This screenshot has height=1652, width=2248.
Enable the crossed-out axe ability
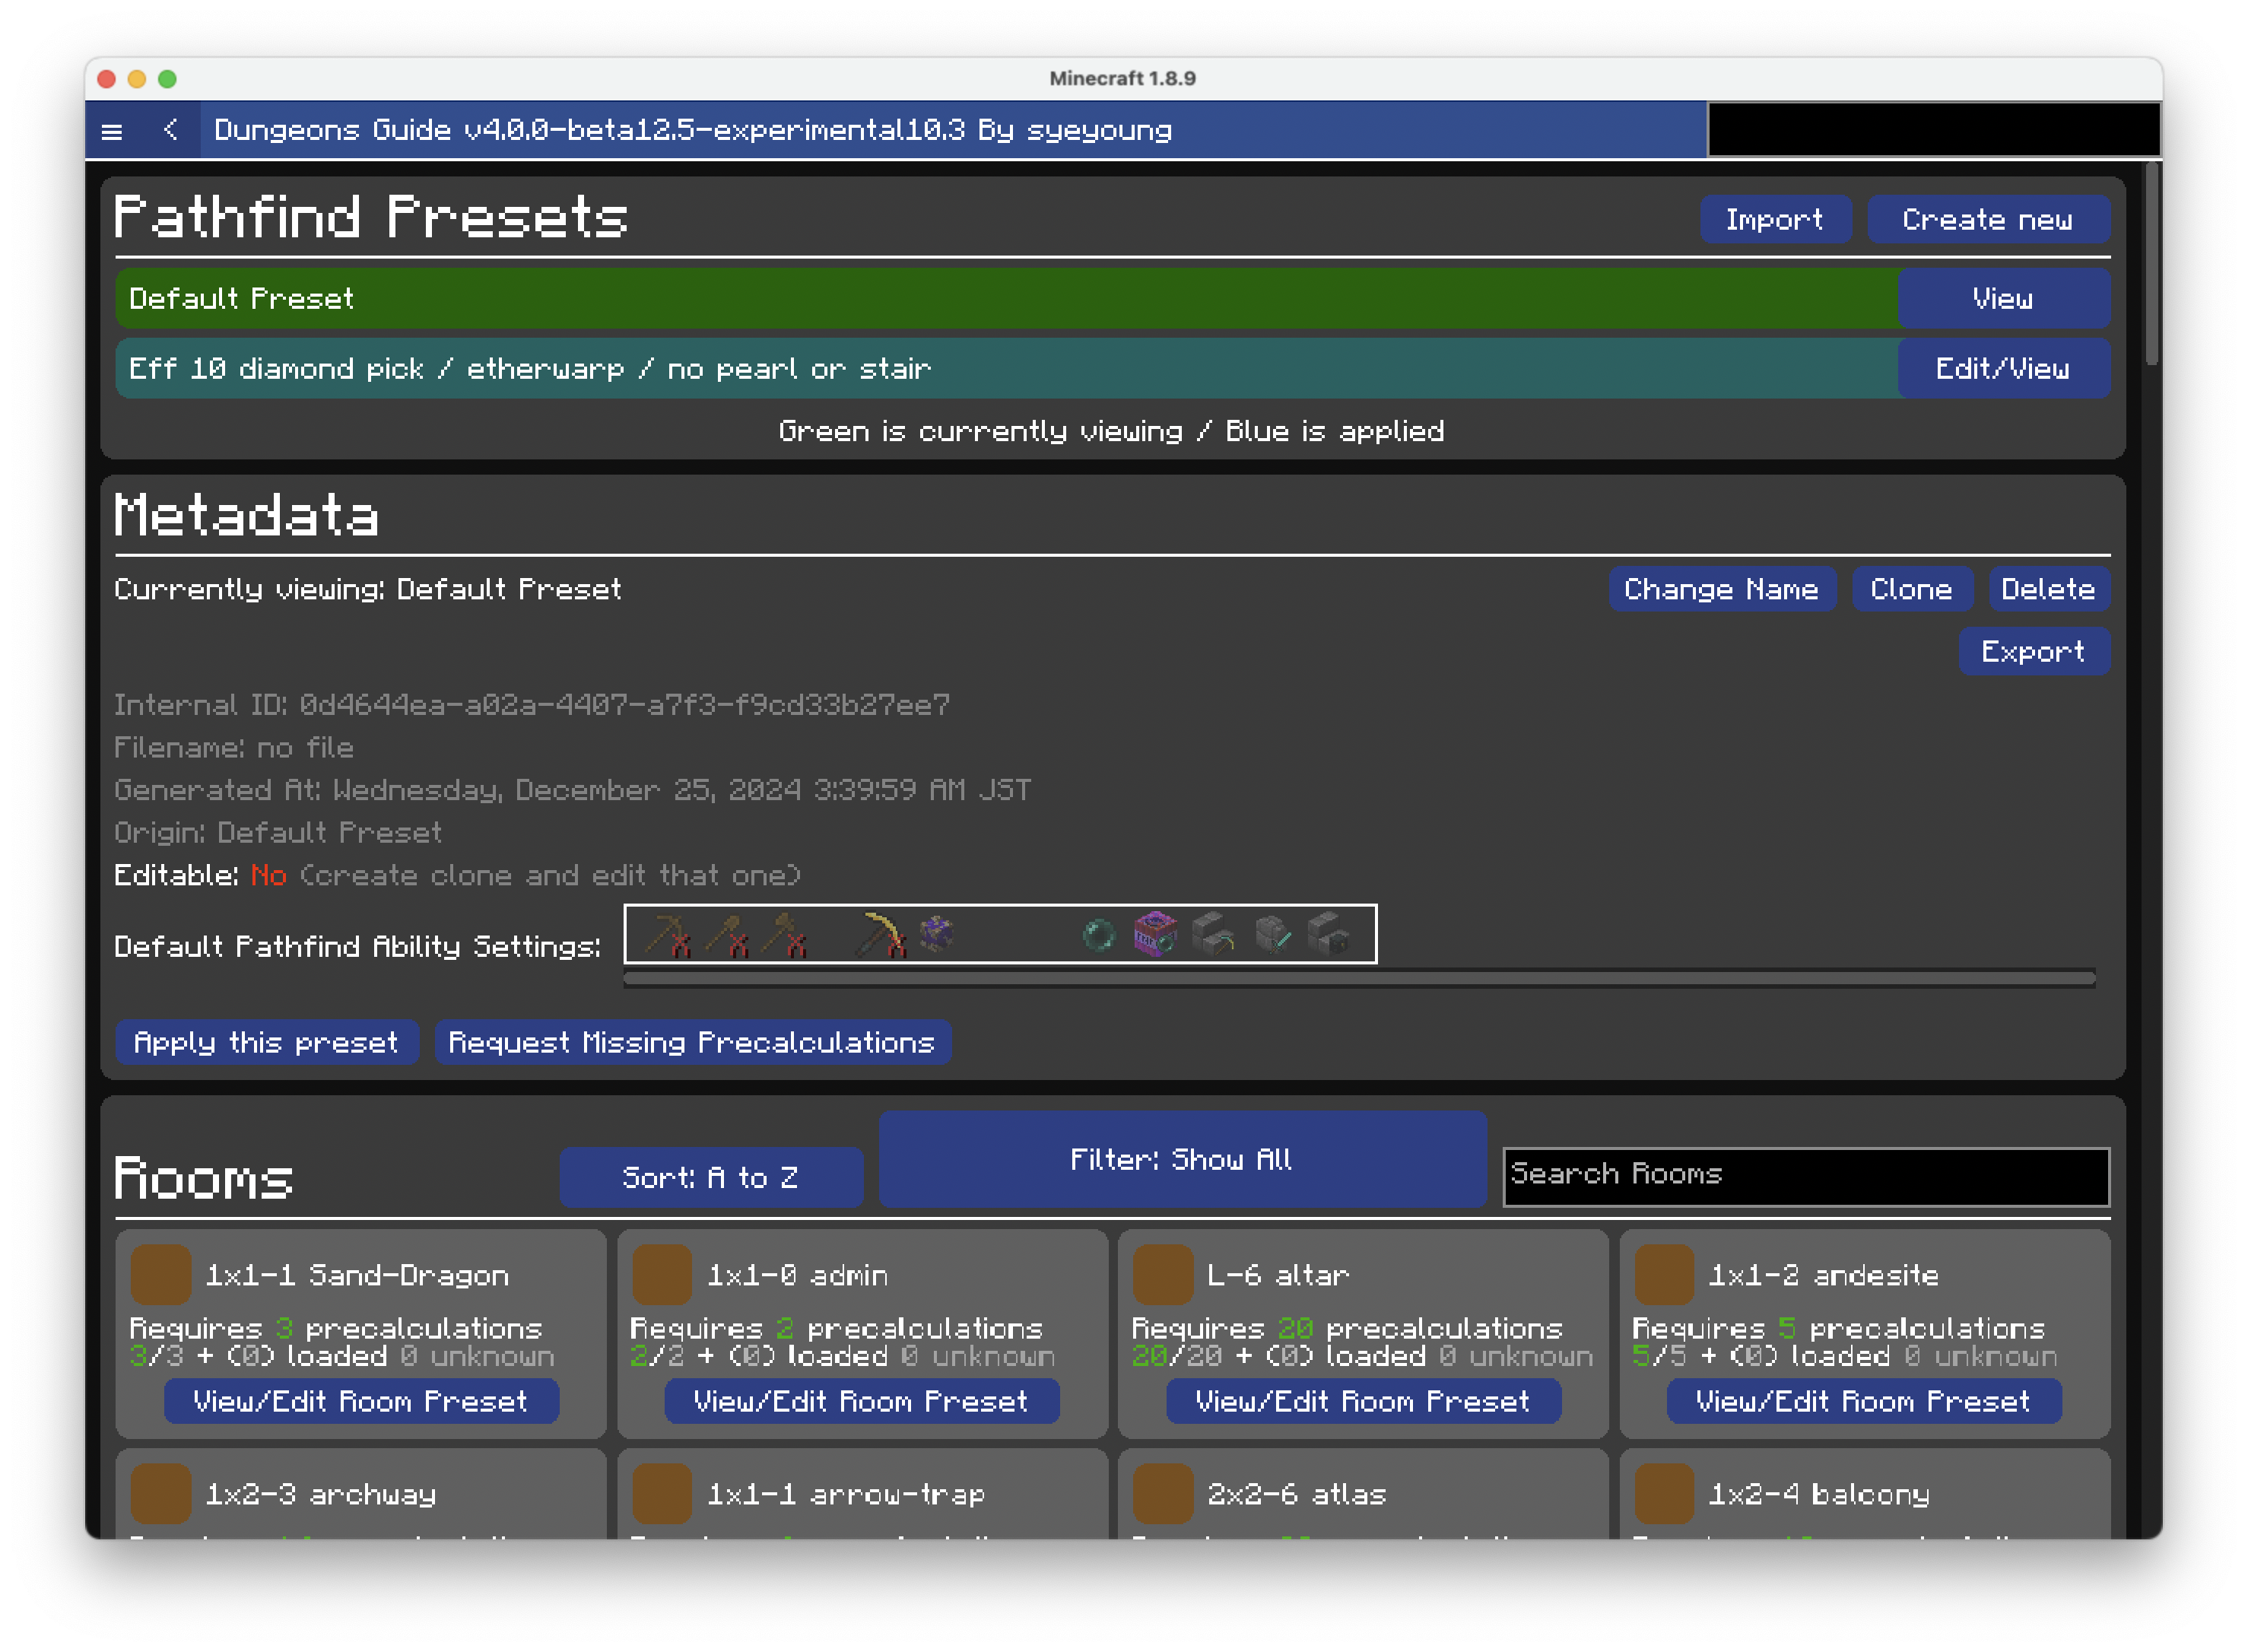[786, 935]
